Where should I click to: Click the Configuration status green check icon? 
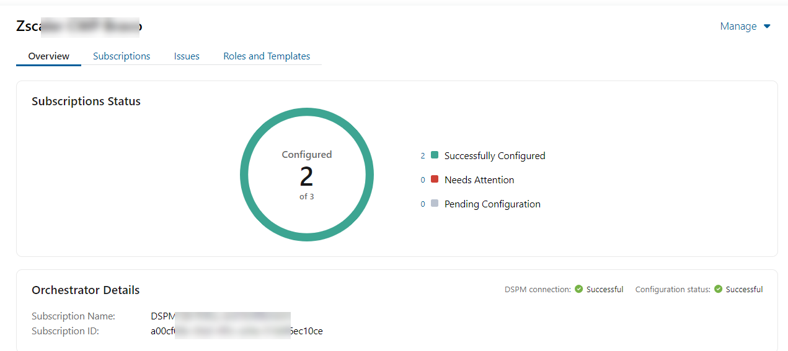coord(718,289)
